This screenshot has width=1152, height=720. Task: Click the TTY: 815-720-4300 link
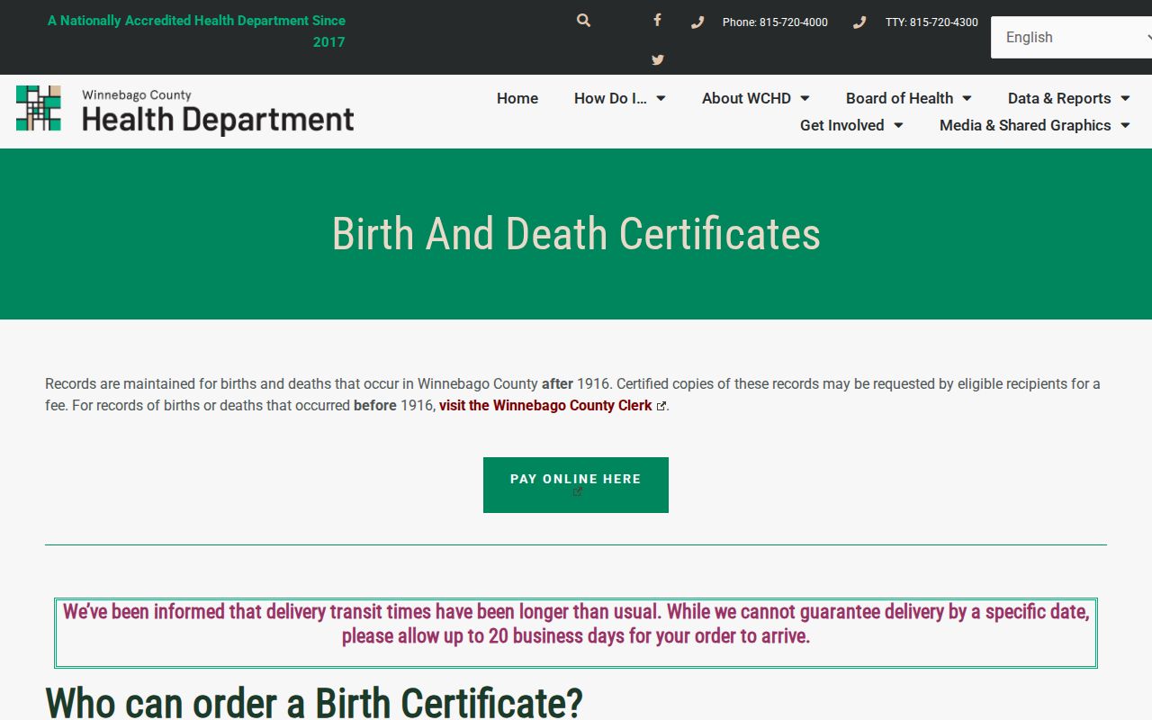931,22
